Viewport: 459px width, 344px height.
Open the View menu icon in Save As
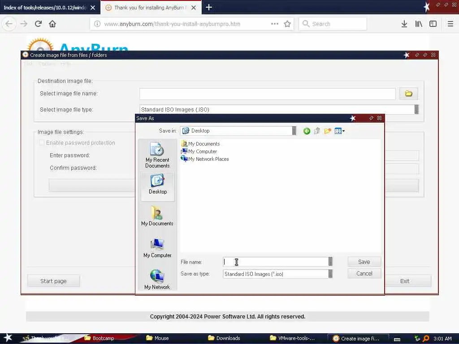tap(340, 131)
